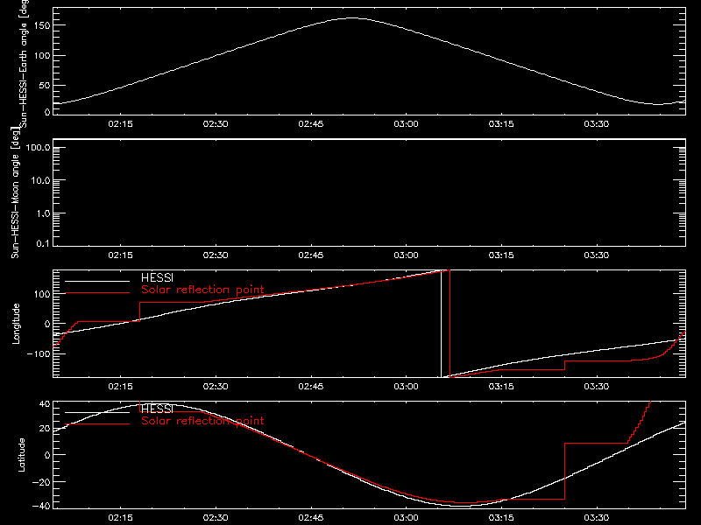Click red legend line sample in Latitude plot
Image resolution: width=701 pixels, height=525 pixels.
pyautogui.click(x=97, y=424)
